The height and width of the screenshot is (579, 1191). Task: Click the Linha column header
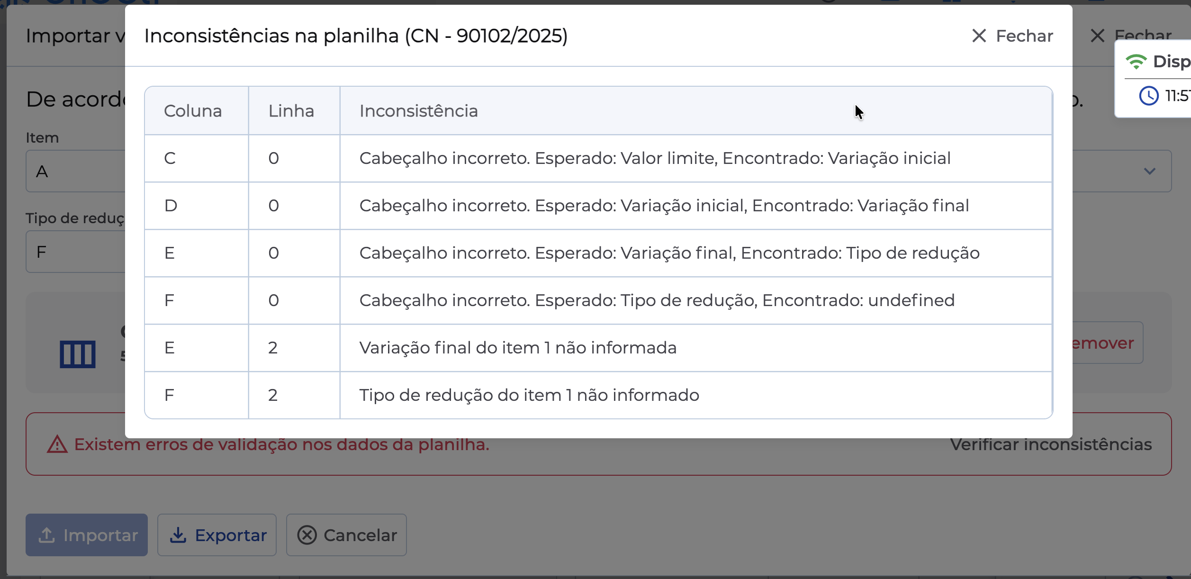[291, 111]
